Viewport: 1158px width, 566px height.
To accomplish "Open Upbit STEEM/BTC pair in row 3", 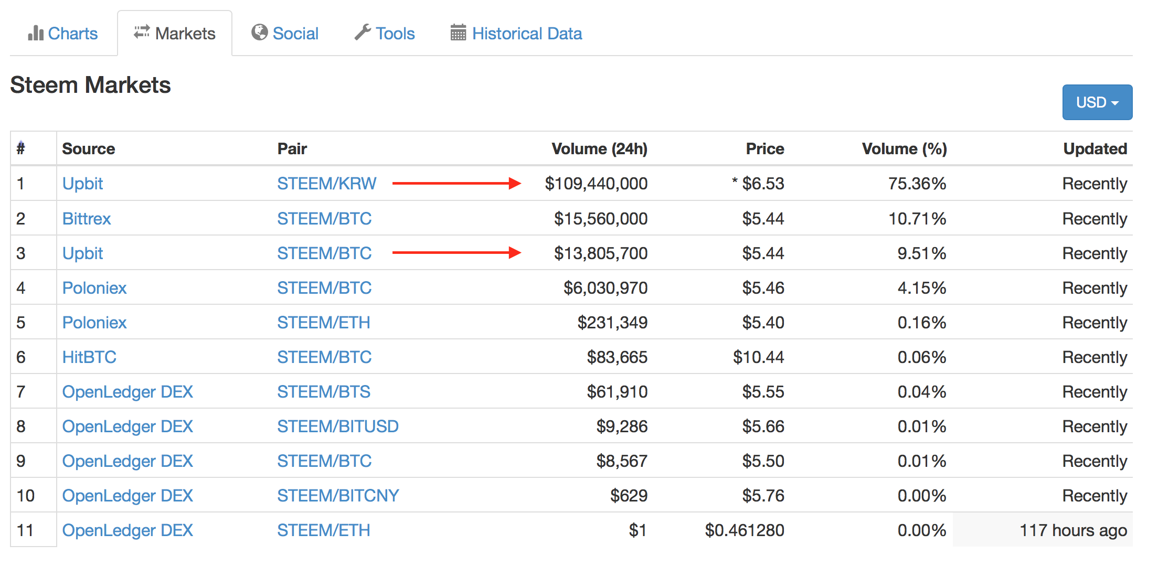I will pos(324,253).
